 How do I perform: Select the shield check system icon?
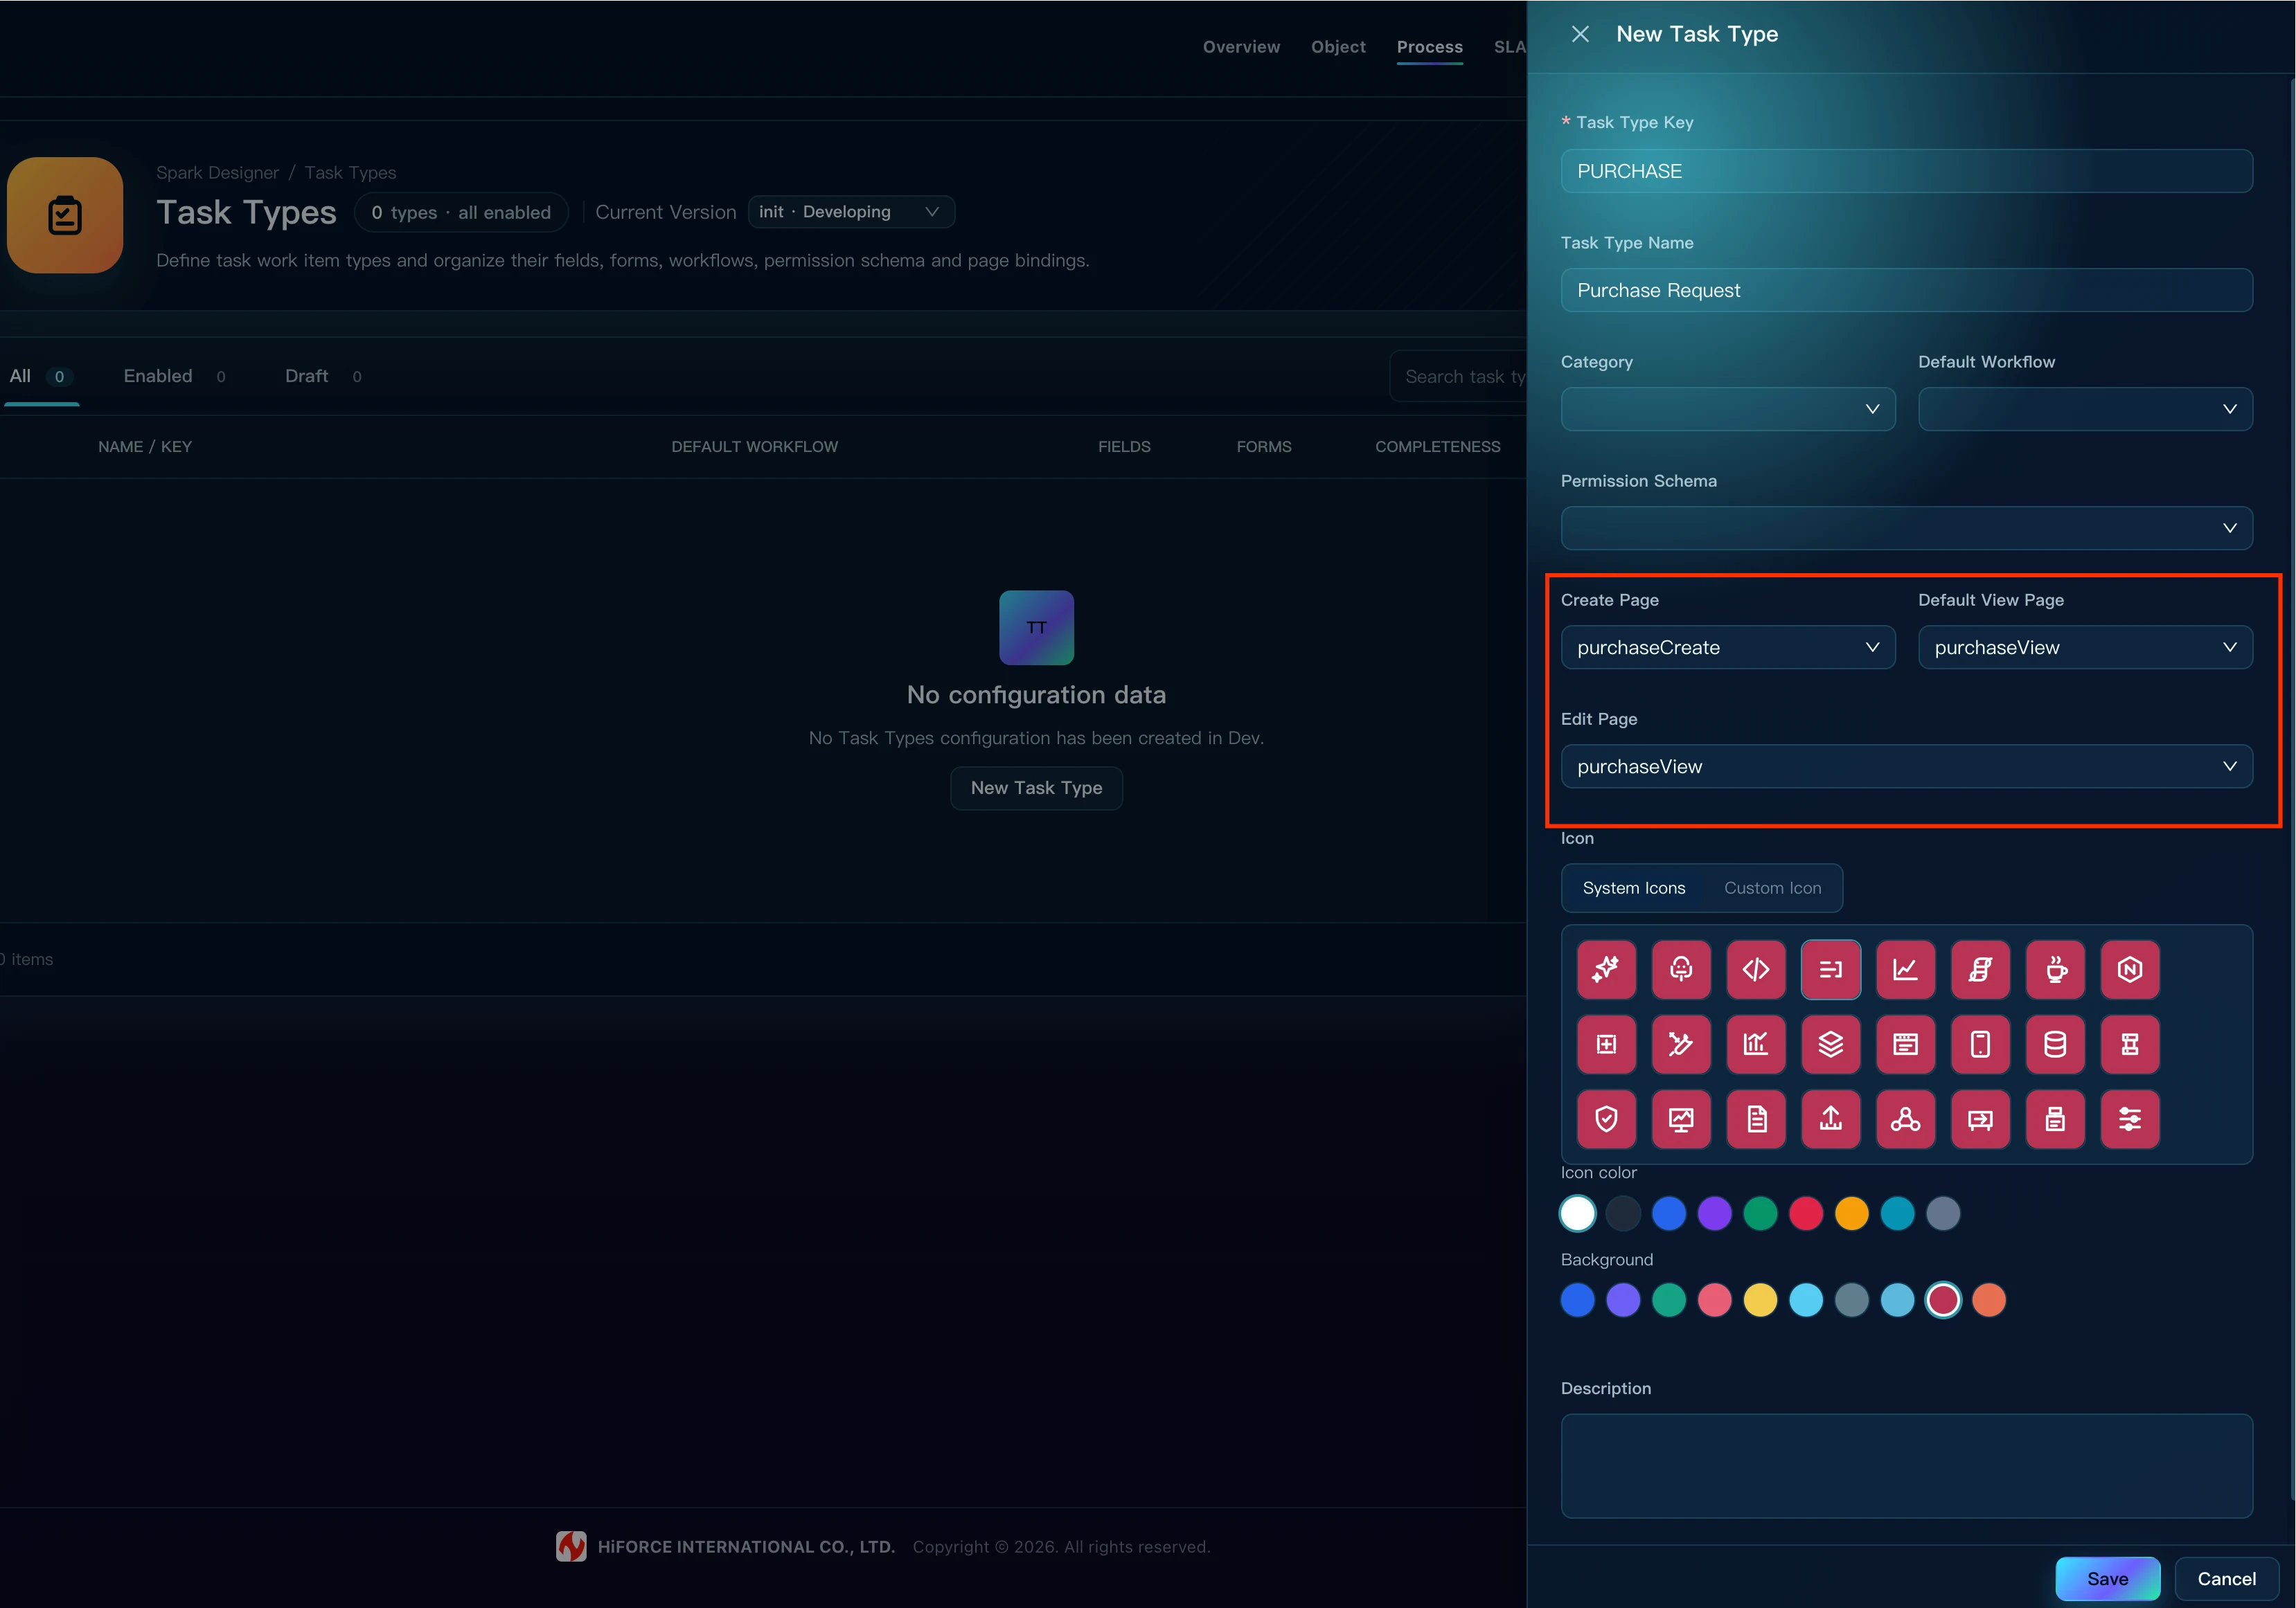1606,1119
